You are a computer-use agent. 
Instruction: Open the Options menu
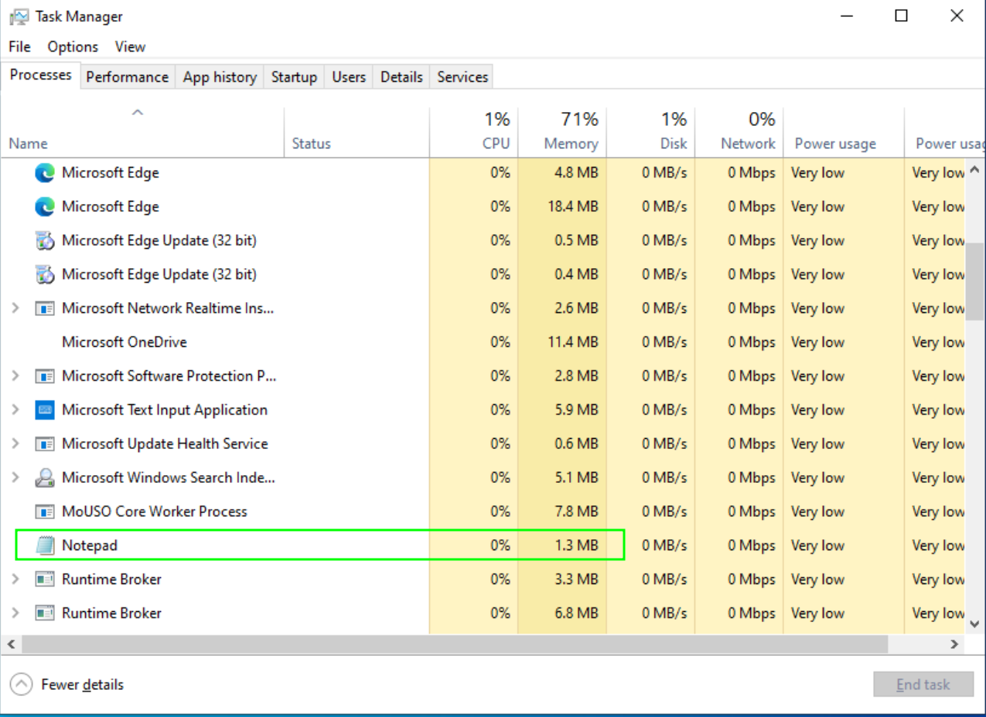click(73, 47)
